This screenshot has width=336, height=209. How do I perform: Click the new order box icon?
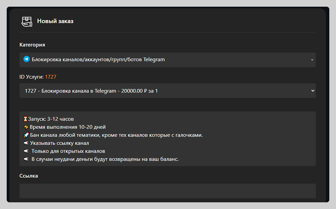(x=26, y=21)
